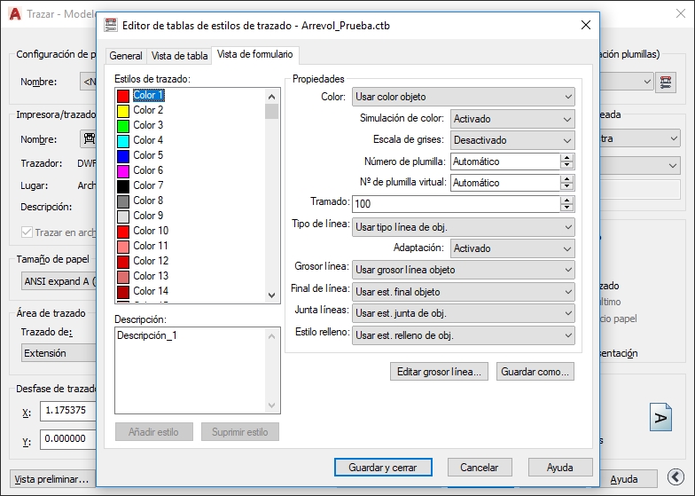Click Ayuda button in the style editor
The image size is (695, 496).
point(560,467)
